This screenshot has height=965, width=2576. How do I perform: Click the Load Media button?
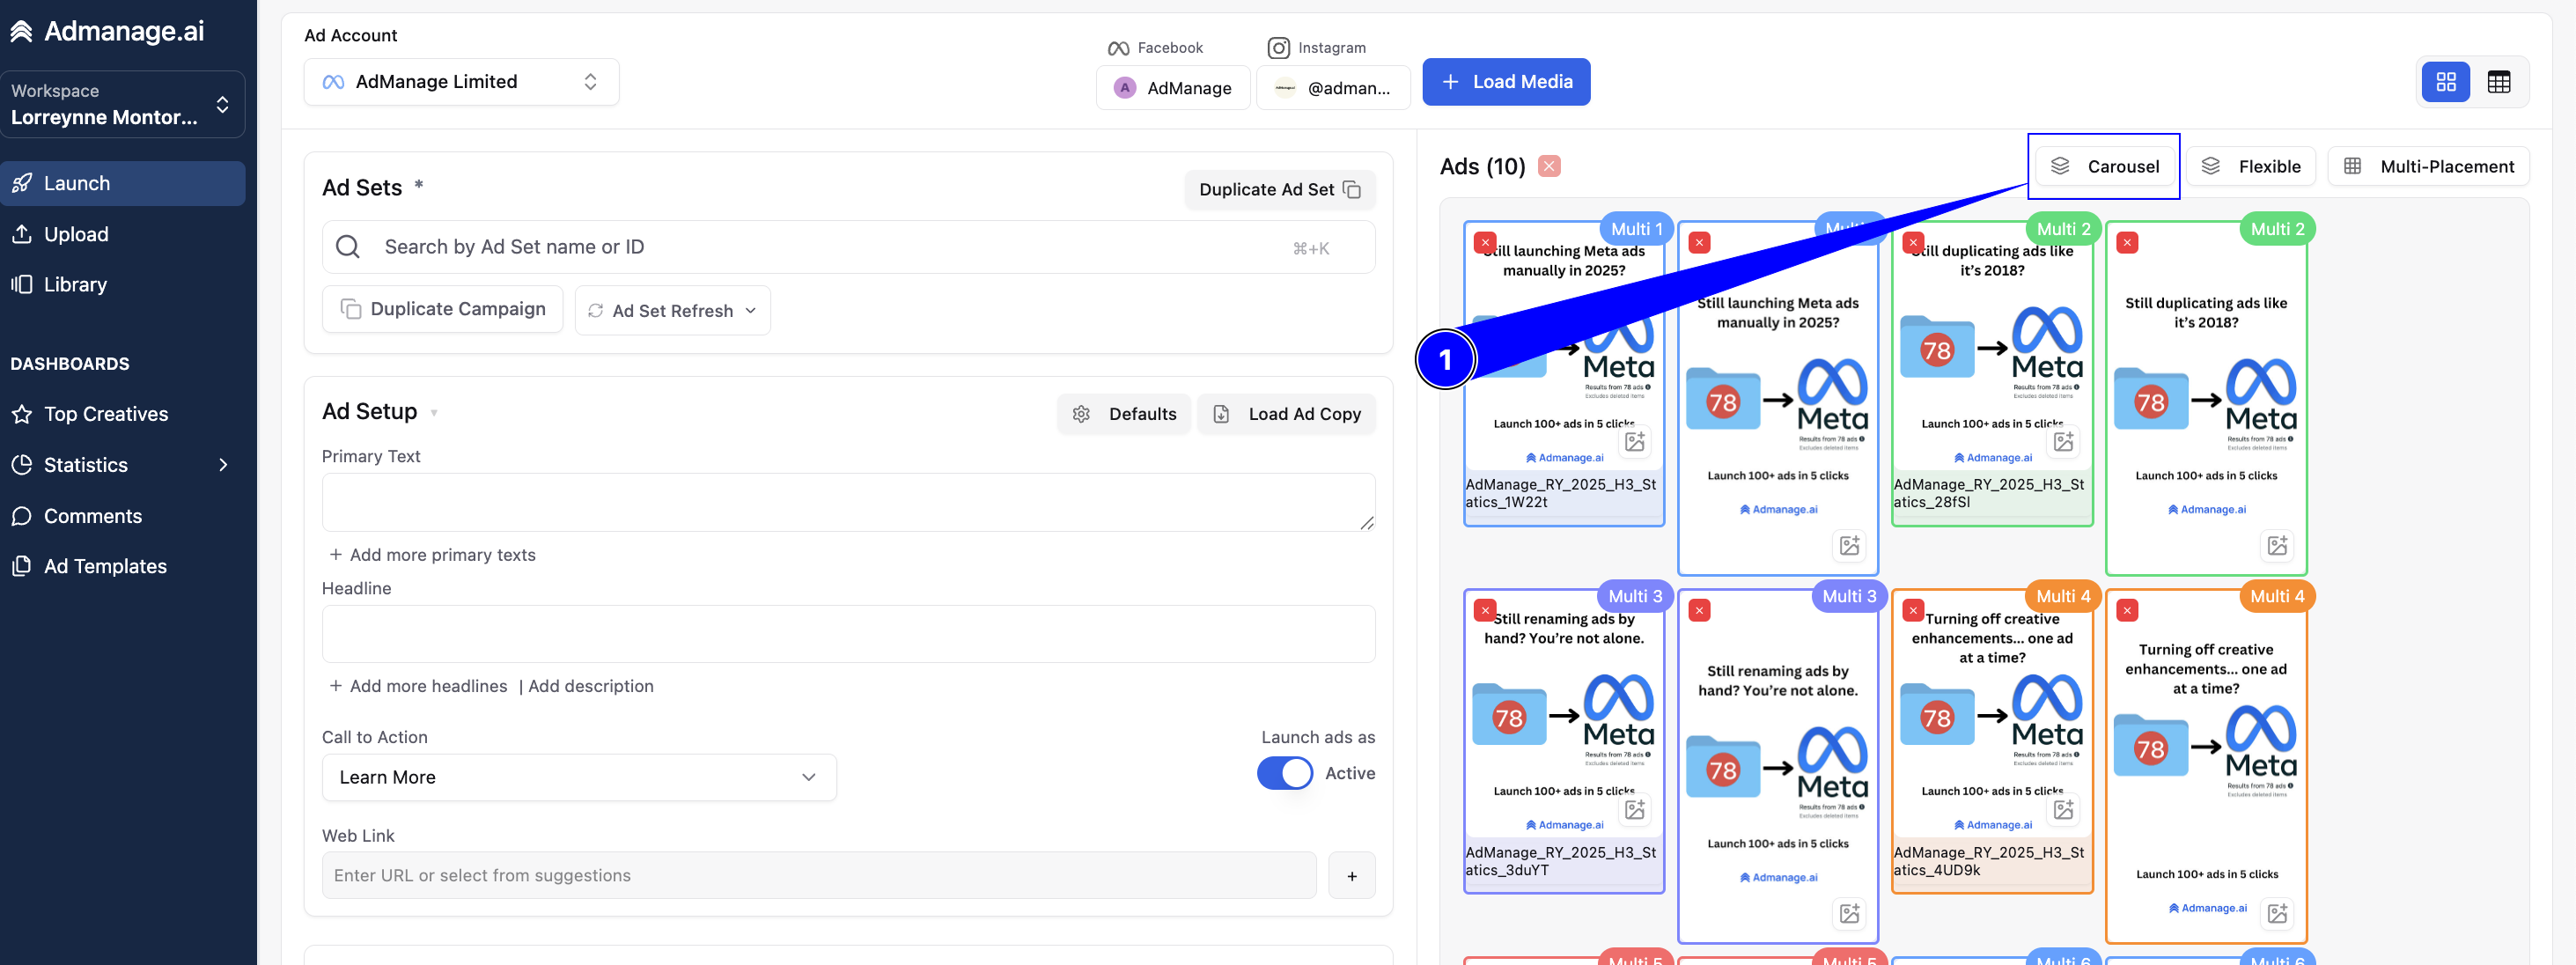coord(1506,82)
